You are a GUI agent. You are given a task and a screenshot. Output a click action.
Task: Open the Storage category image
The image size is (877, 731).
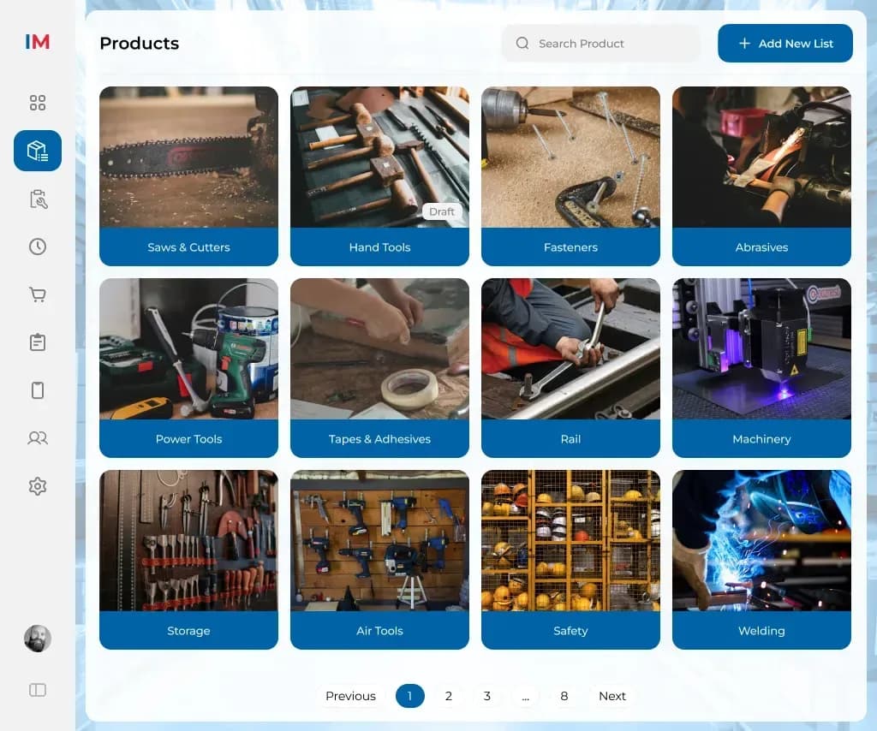pos(188,540)
